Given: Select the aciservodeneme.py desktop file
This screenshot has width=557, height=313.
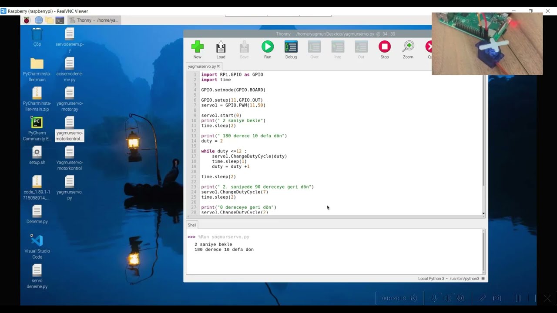Looking at the screenshot, I should click(70, 70).
